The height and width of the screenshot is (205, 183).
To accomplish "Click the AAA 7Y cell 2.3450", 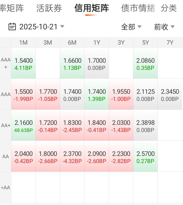I will click(170, 95).
